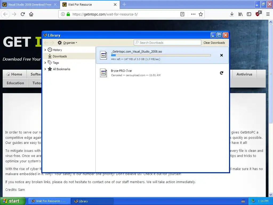Select the _Getintopc.com_Visual_Studio_2008.iso filename
273x205 pixels.
tap(136, 52)
